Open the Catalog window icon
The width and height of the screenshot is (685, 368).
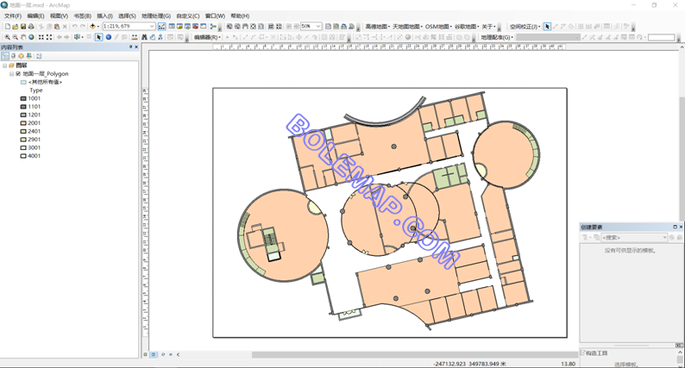click(179, 27)
